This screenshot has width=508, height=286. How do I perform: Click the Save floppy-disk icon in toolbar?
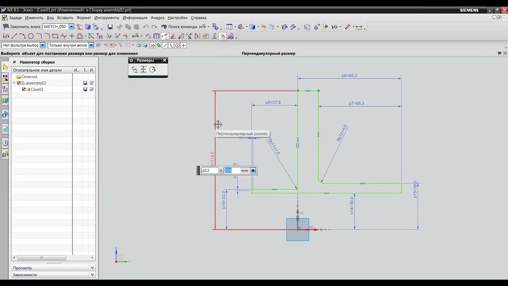110,27
